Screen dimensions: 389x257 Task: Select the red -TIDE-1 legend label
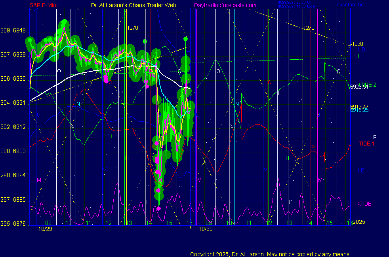pos(365,144)
